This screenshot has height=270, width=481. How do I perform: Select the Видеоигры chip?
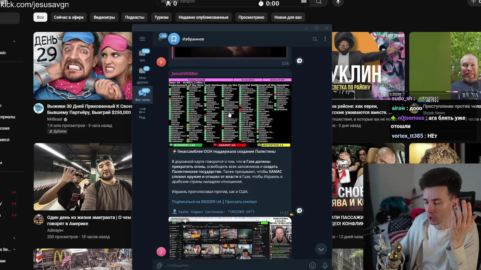click(104, 17)
